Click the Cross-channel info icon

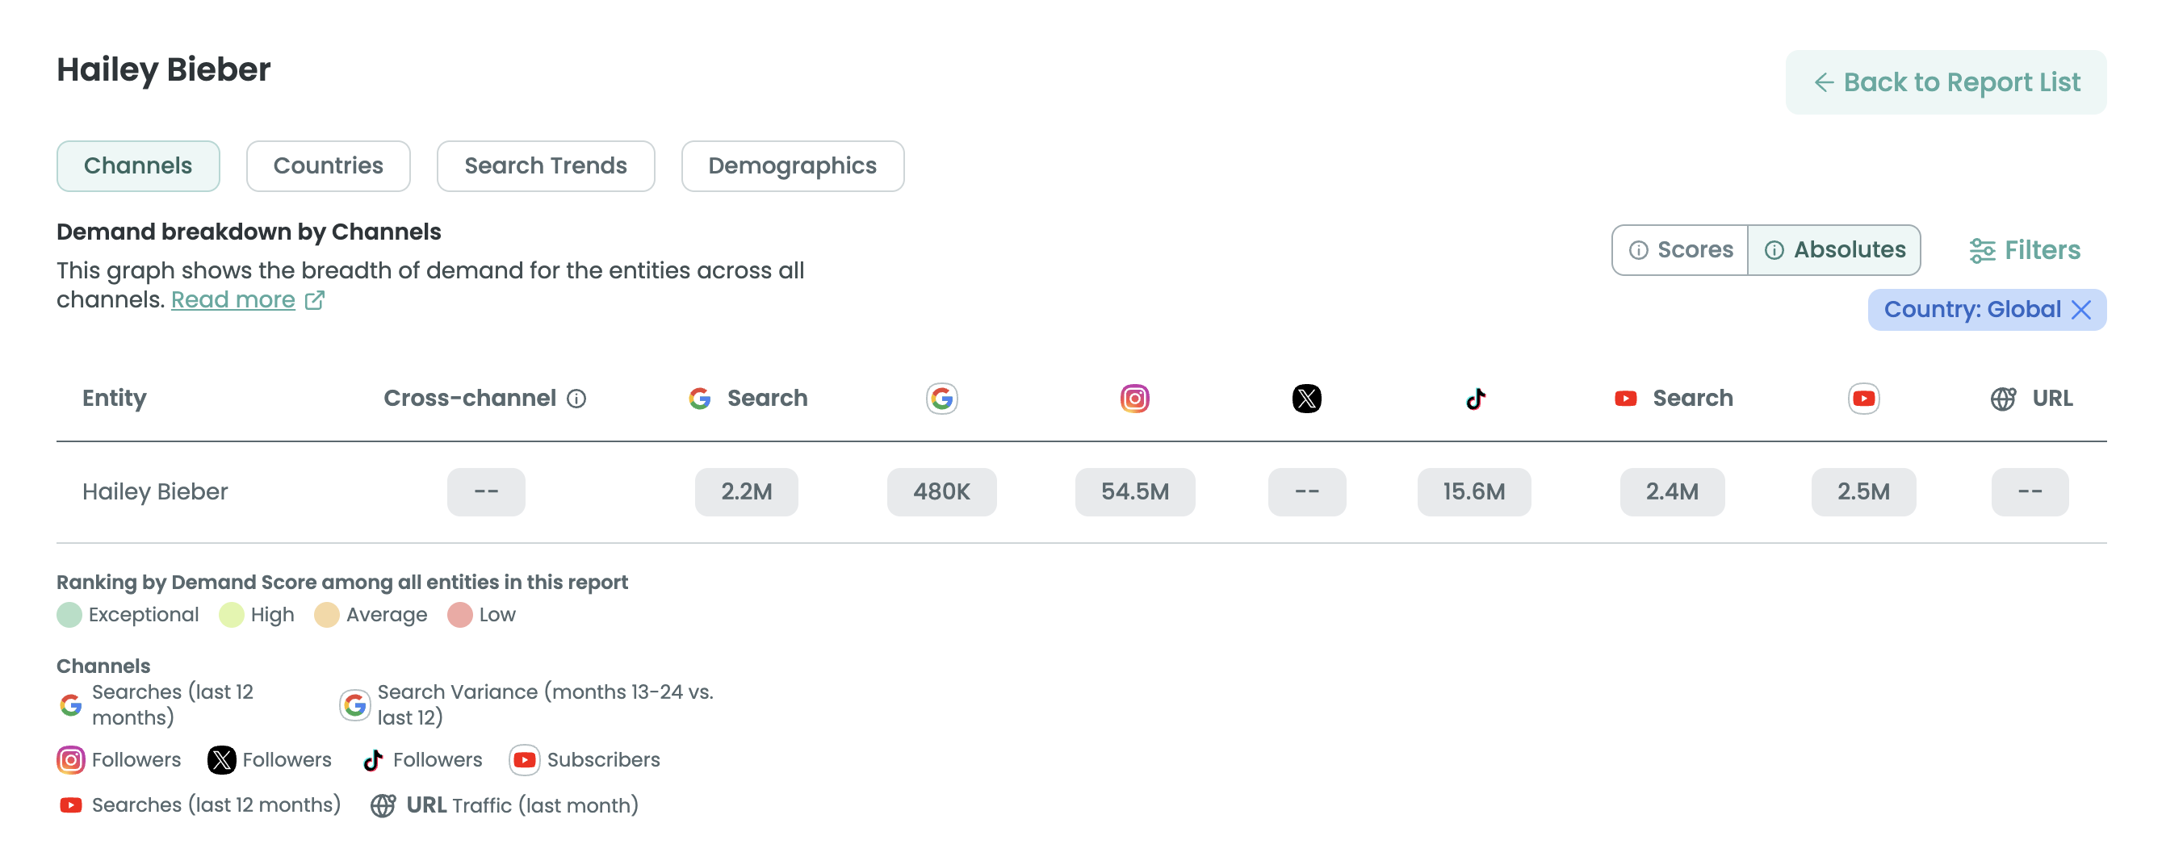click(x=576, y=399)
